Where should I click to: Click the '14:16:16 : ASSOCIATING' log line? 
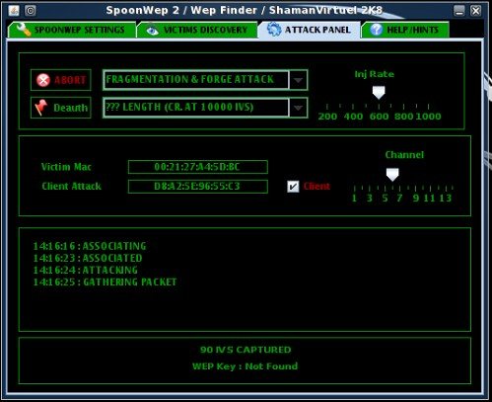pyautogui.click(x=90, y=246)
